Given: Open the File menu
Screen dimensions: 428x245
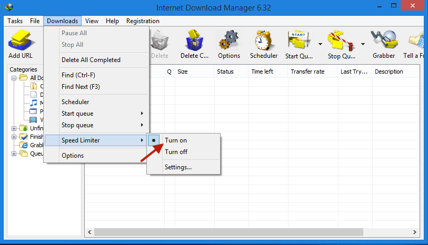Looking at the screenshot, I should [x=35, y=21].
